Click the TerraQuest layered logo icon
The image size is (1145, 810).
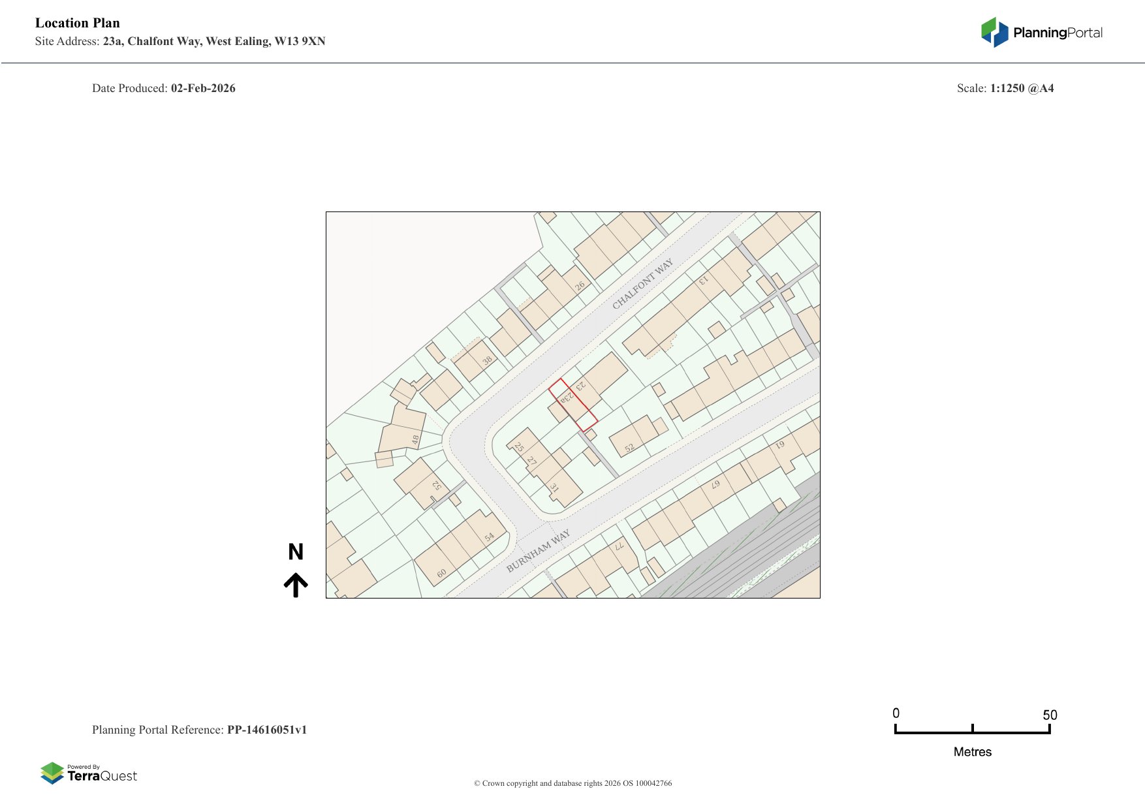52,773
